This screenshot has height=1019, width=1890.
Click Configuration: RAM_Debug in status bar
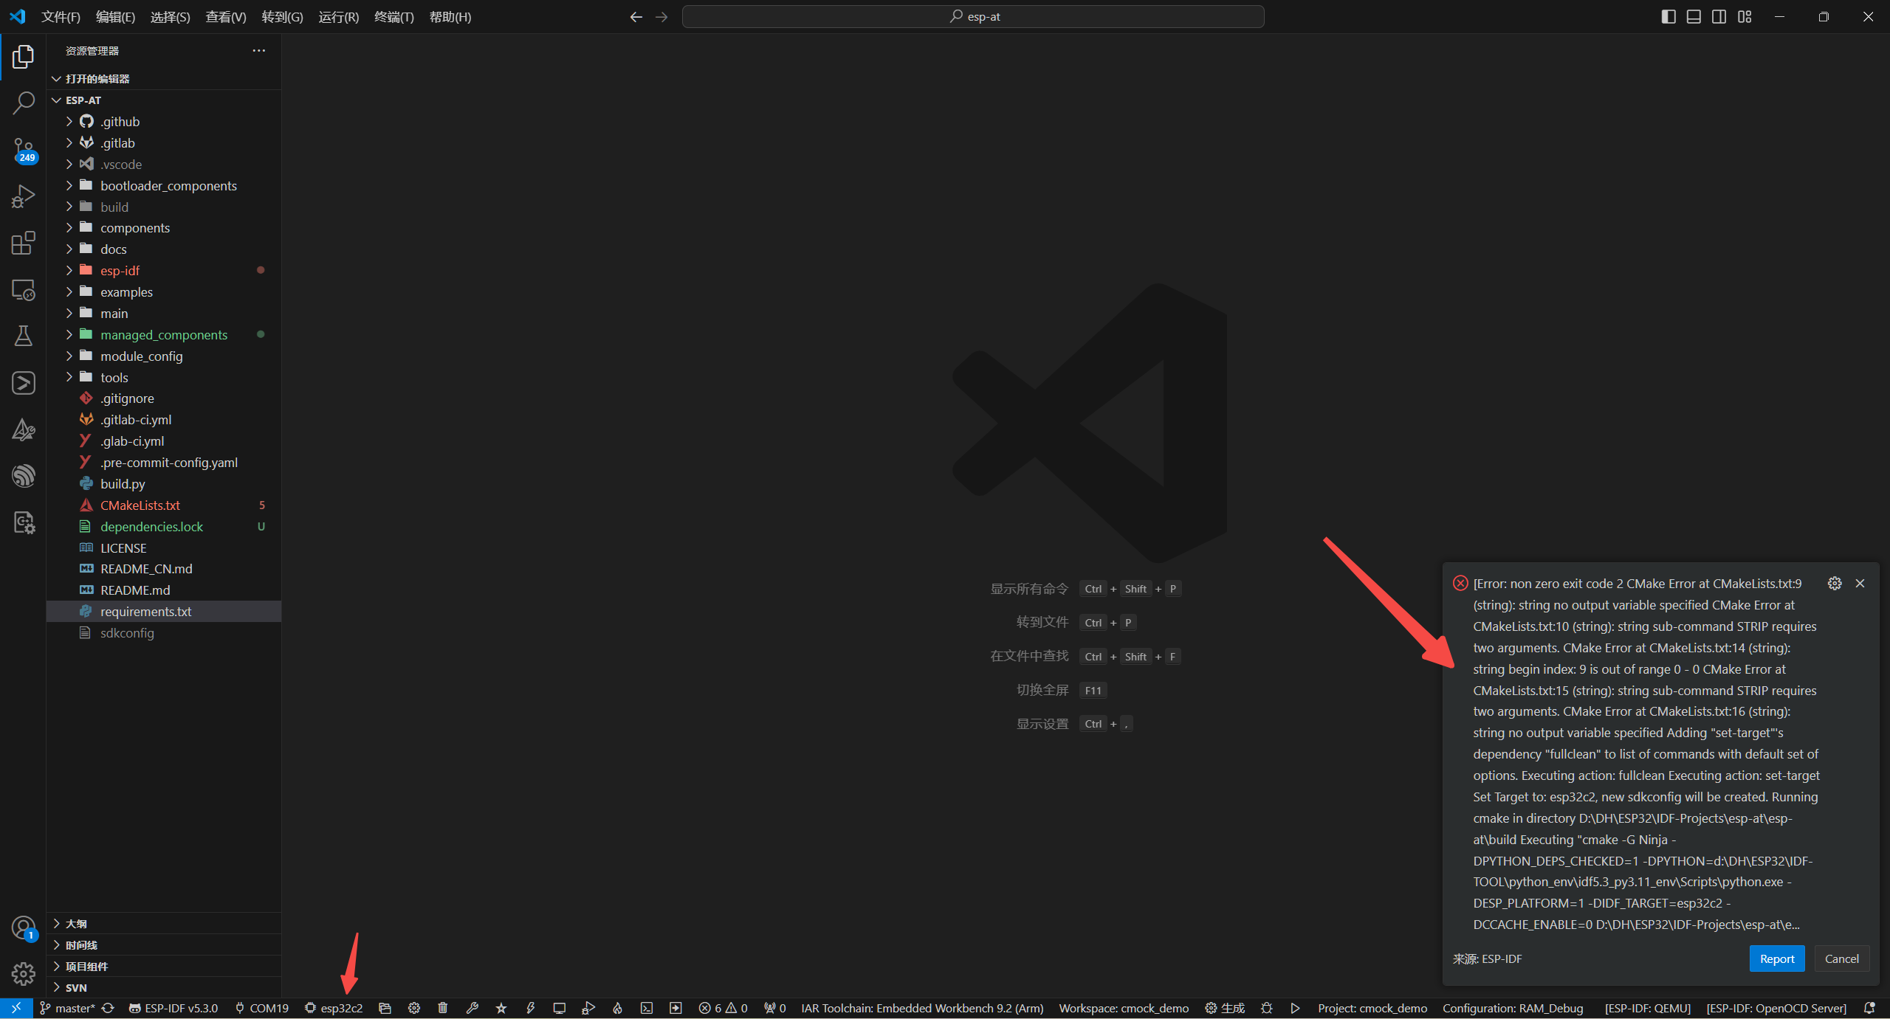[1513, 1008]
